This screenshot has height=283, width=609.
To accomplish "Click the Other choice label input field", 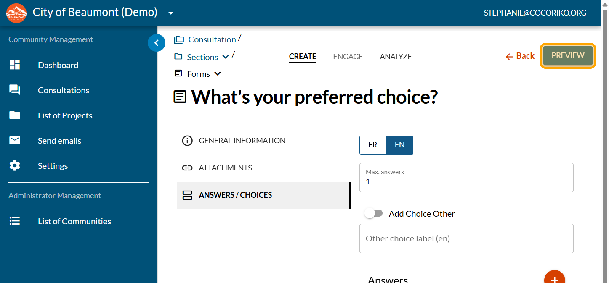I will coord(466,238).
